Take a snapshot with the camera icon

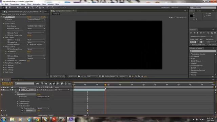pyautogui.click(x=79, y=76)
